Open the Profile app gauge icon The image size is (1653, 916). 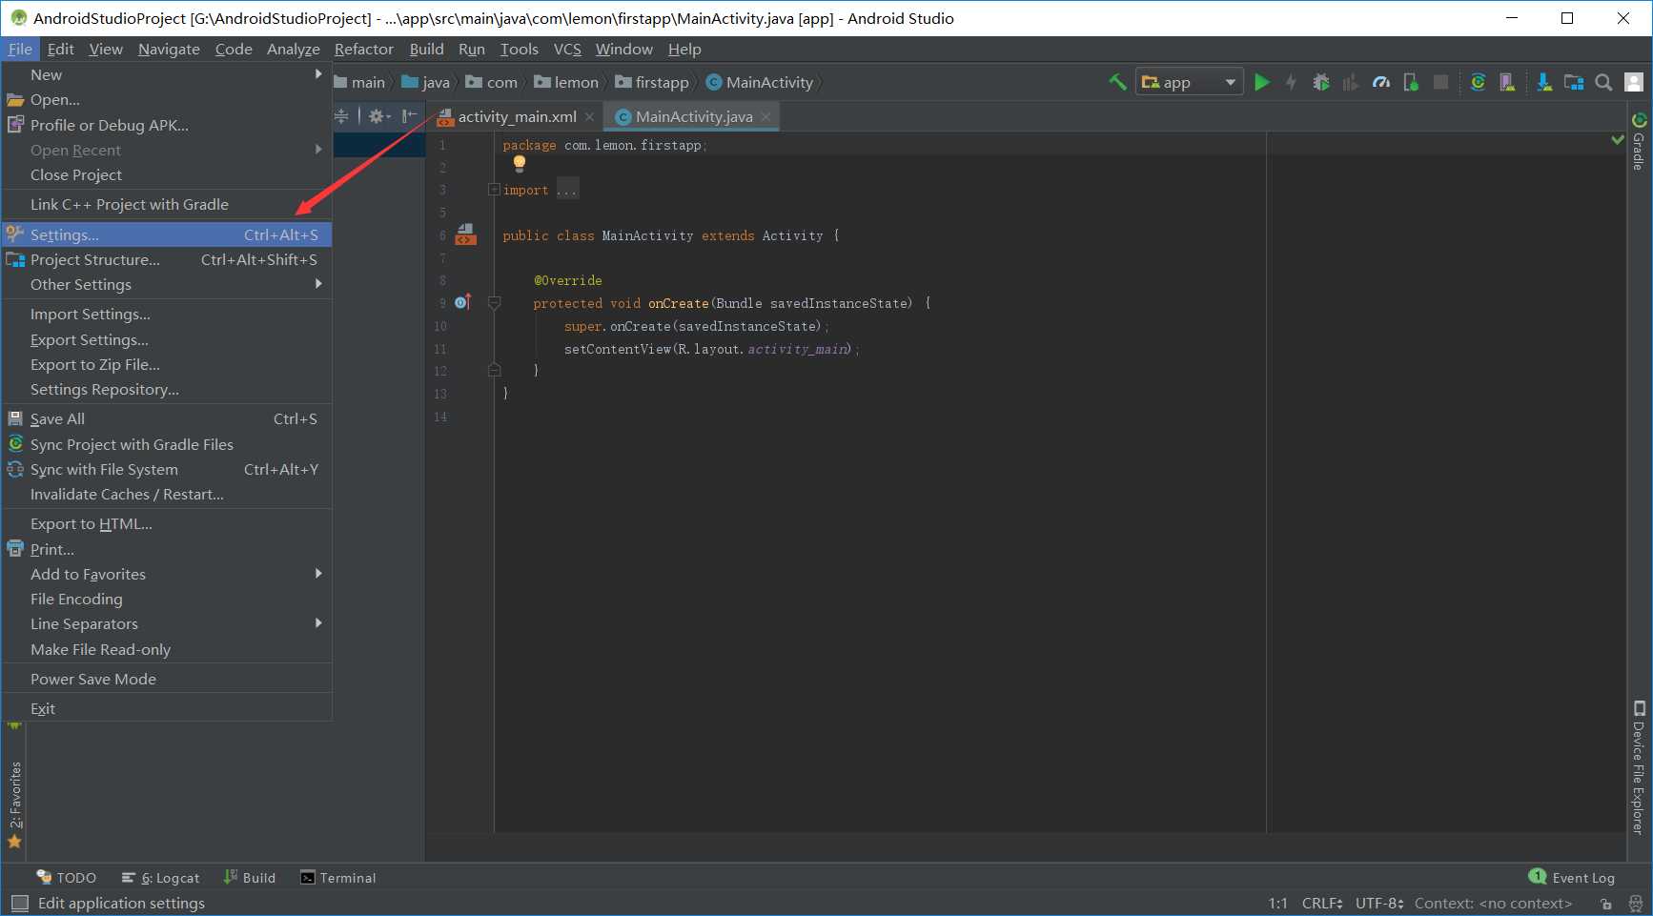click(1381, 82)
